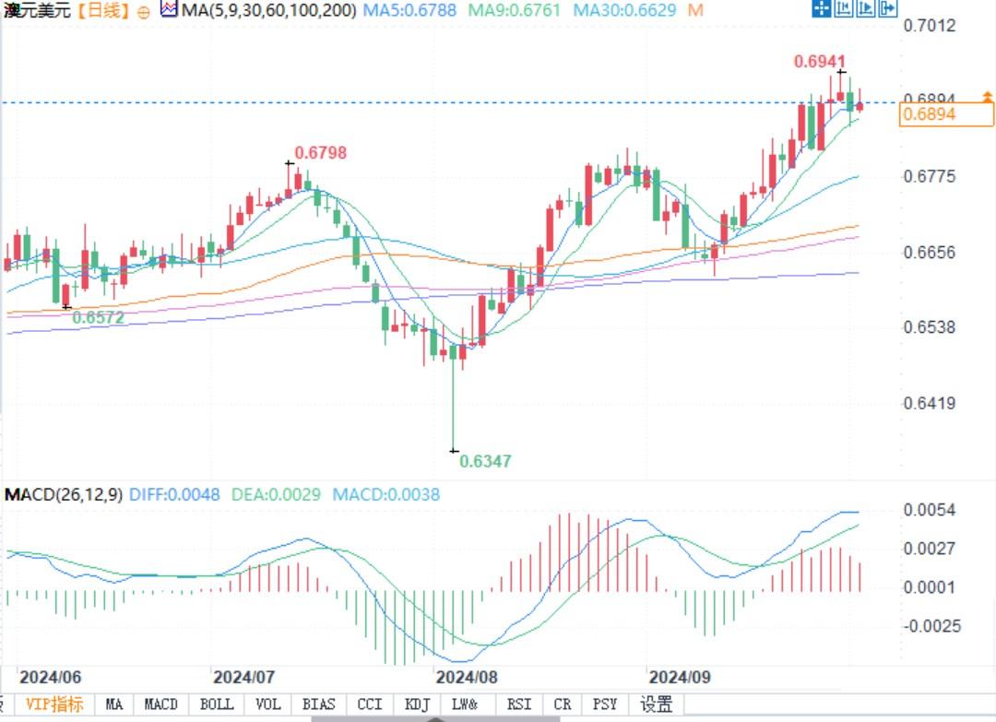This screenshot has width=996, height=722.
Task: Click the third chart layout icon
Action: pyautogui.click(x=865, y=7)
